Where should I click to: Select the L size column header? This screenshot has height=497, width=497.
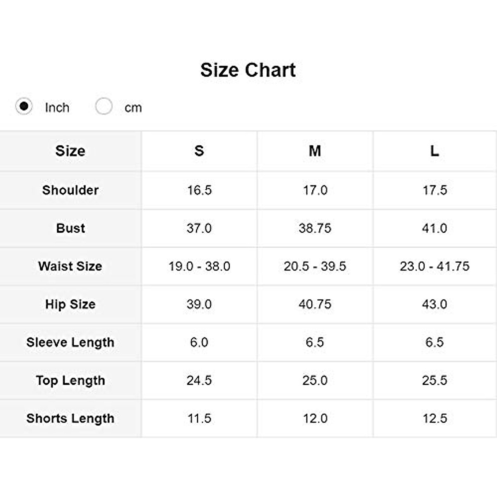(434, 151)
